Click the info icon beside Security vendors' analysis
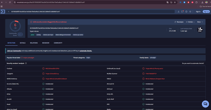This screenshot has width=211, height=110. coord(26,63)
